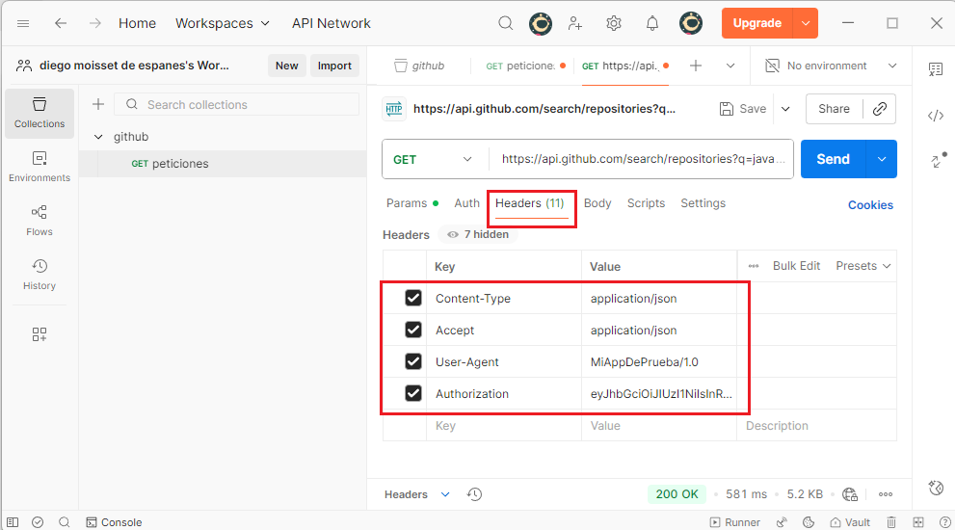Open the settings gear icon
This screenshot has width=955, height=530.
click(x=613, y=23)
